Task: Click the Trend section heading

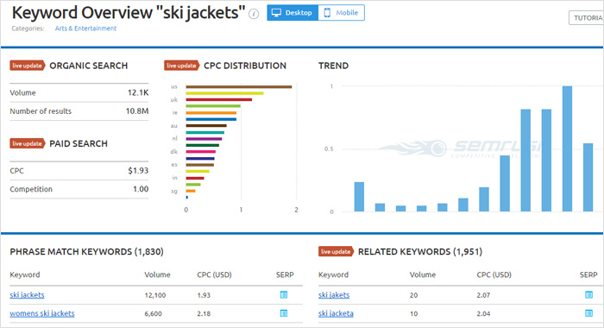Action: [333, 66]
